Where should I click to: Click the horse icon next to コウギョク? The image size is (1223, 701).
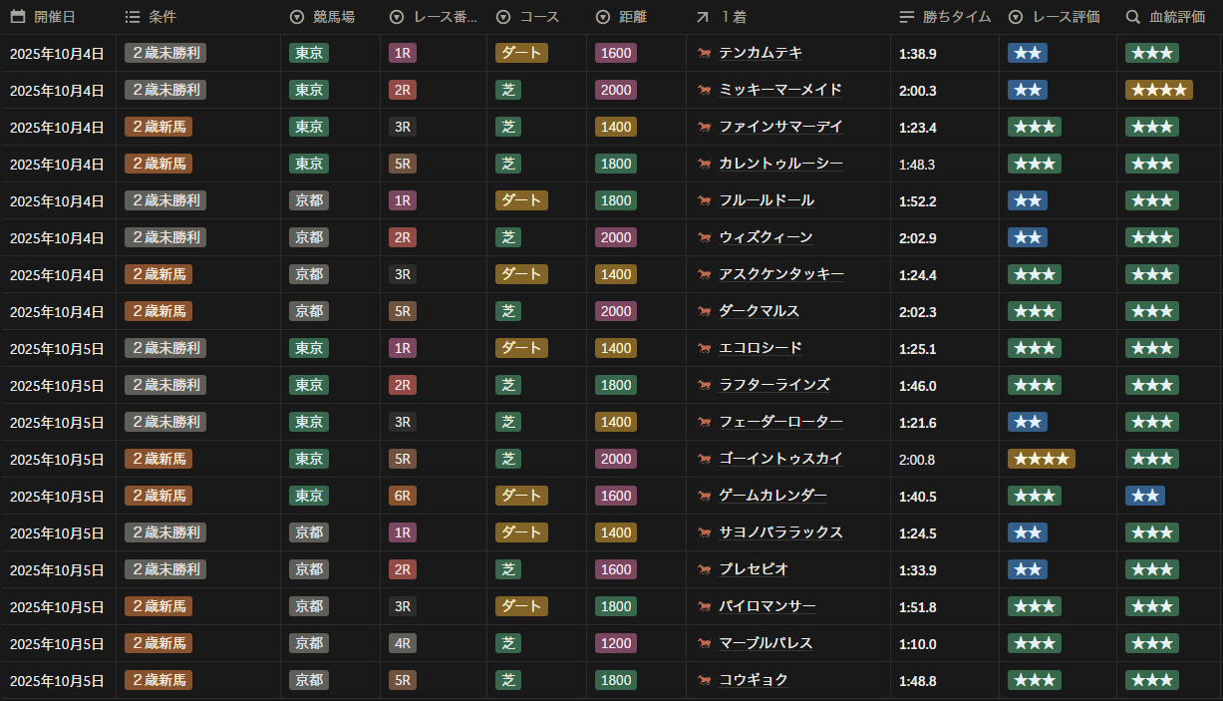point(705,681)
